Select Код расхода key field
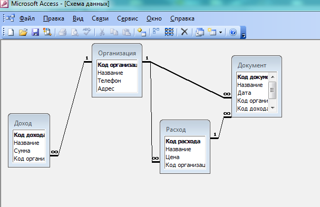Screen dimensions: 320x207 (x=185, y=141)
